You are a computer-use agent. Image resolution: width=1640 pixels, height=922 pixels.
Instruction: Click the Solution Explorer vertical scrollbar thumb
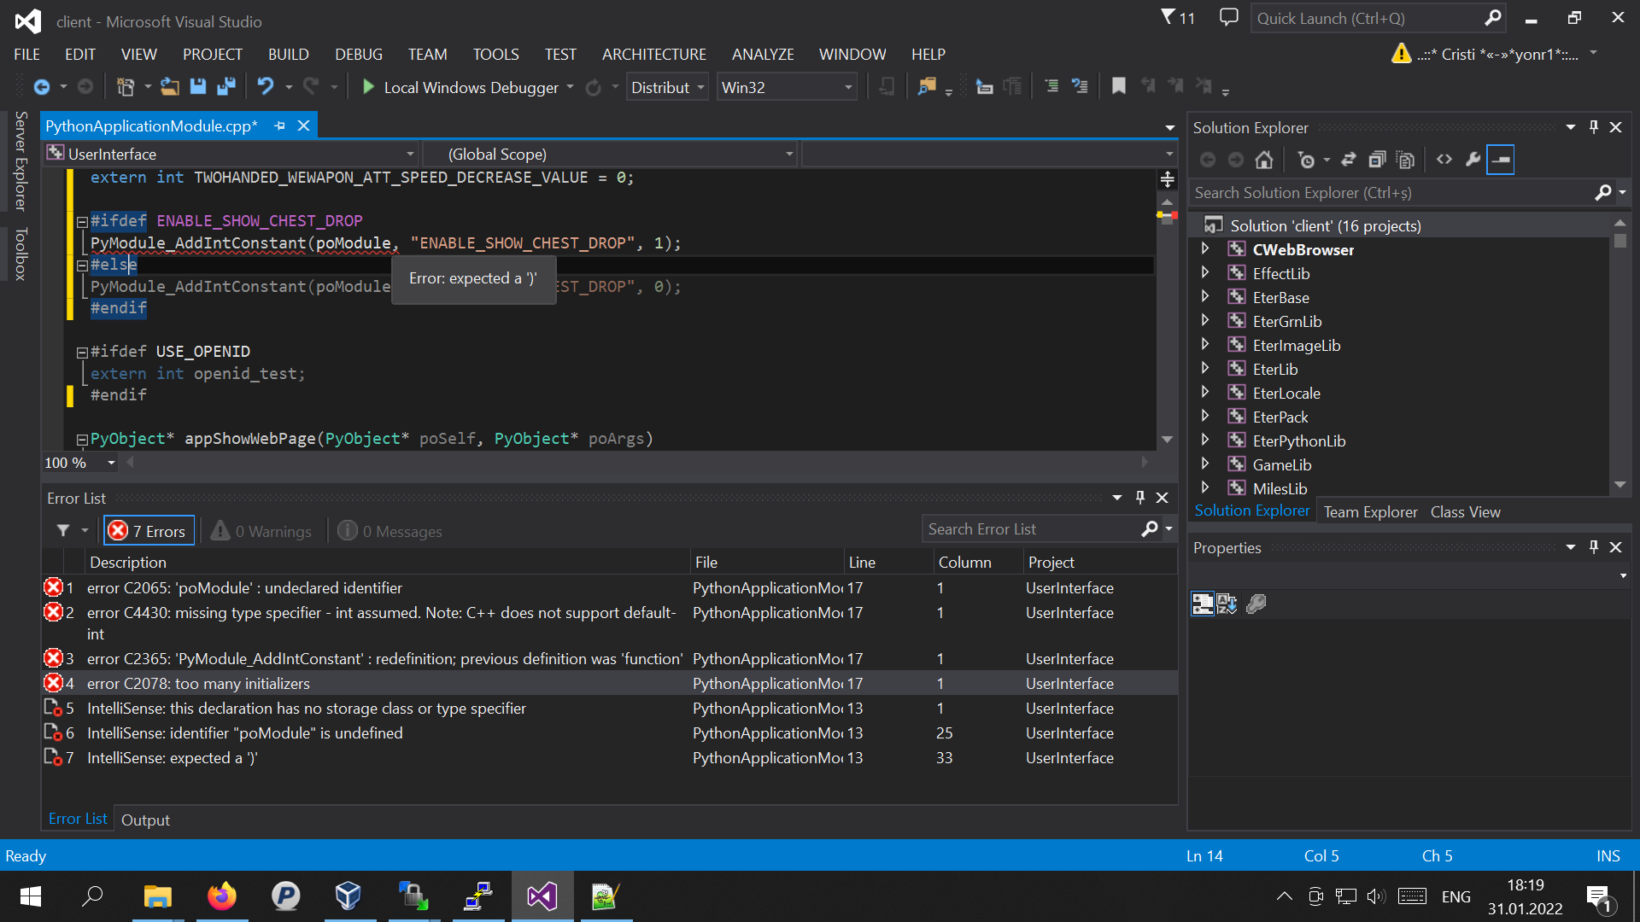1619,241
